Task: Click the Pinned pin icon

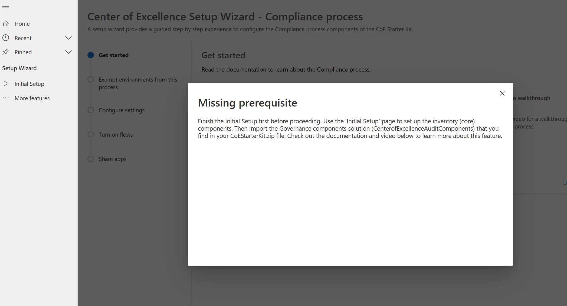Action: (6, 52)
